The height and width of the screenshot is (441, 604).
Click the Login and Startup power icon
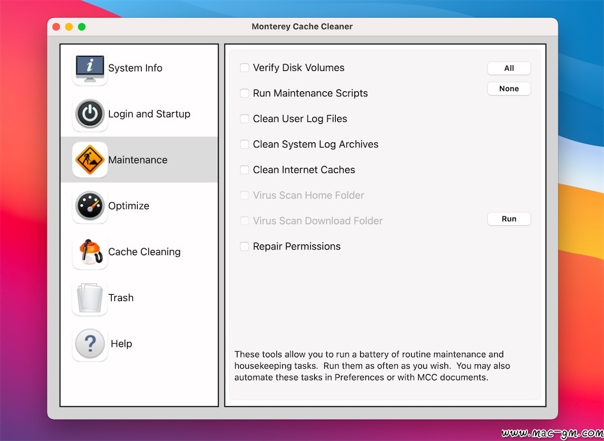click(x=90, y=114)
